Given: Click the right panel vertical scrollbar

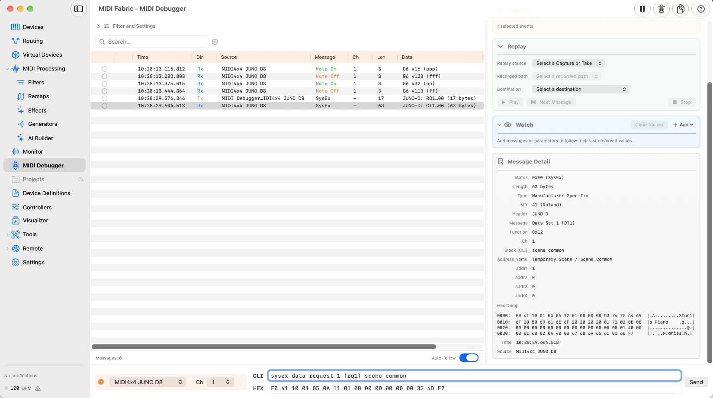Looking at the screenshot, I should tap(710, 223).
